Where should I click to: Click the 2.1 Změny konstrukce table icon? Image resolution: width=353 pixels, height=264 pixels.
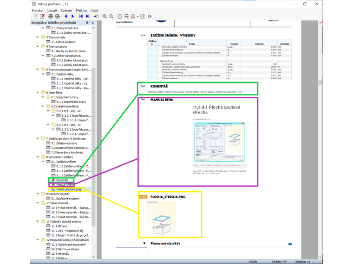[x=48, y=28]
